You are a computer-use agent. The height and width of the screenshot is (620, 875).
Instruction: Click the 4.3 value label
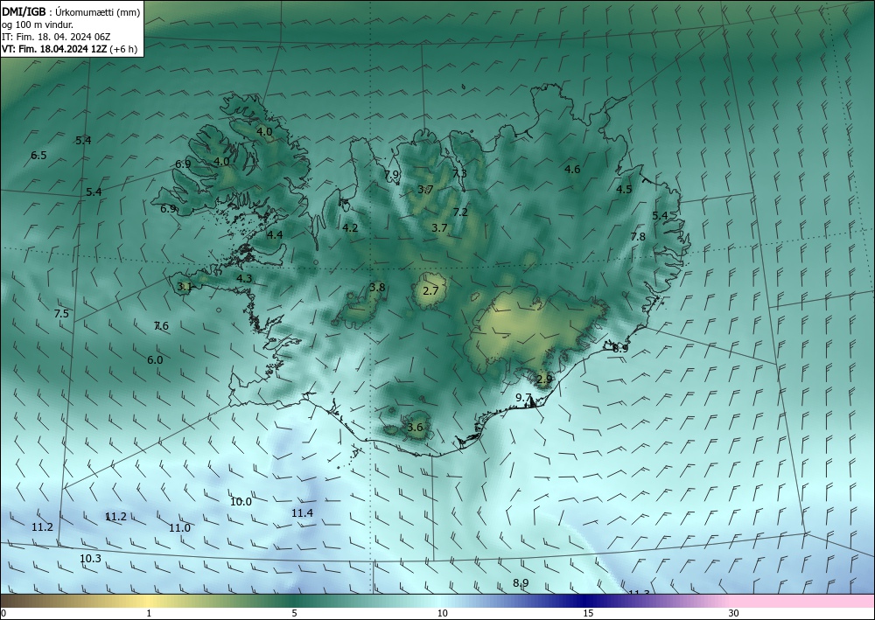tap(244, 279)
